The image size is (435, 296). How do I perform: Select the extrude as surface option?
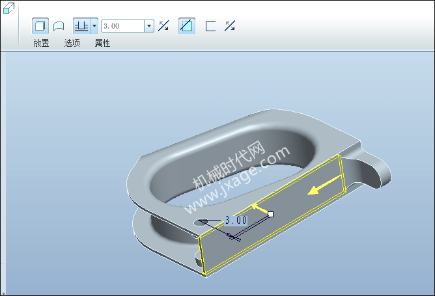click(59, 26)
